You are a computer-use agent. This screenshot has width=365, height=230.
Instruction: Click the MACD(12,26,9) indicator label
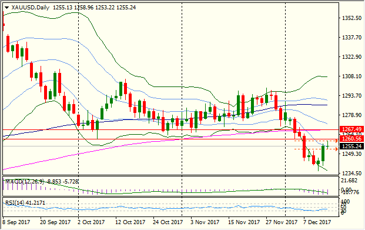(x=25, y=182)
